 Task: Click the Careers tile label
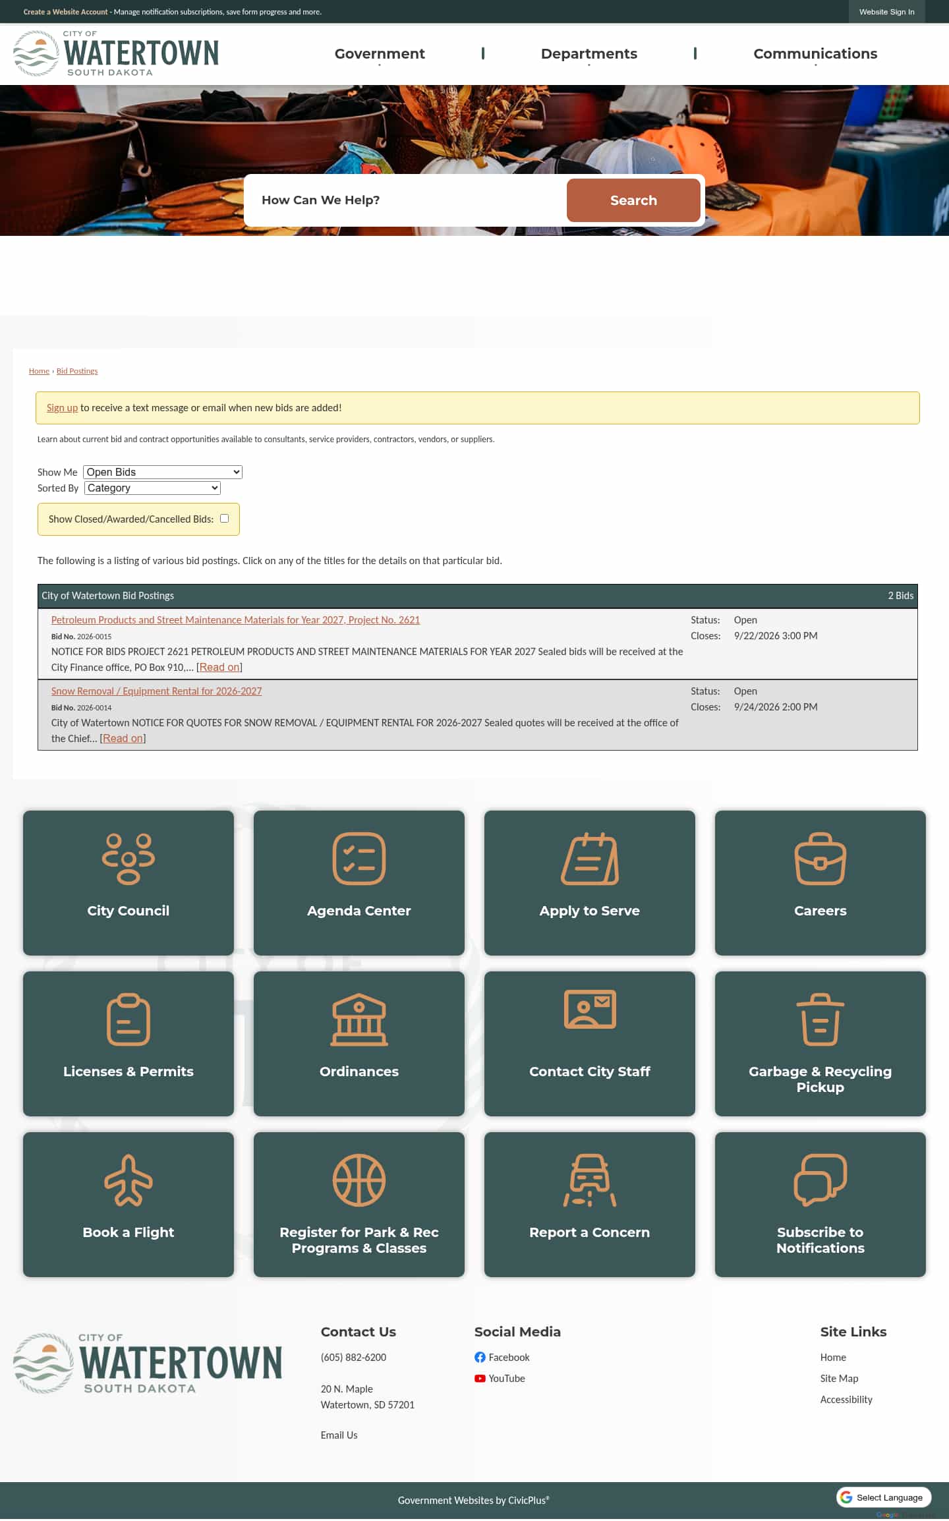(x=820, y=911)
